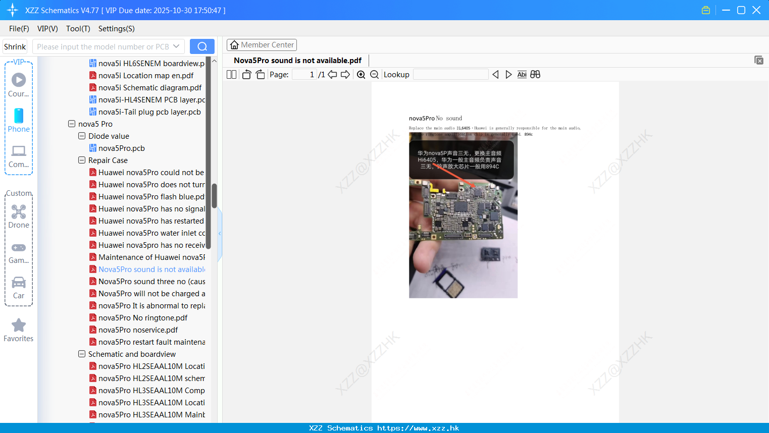Collapse the left panel splitter handle
Image resolution: width=769 pixels, height=433 pixels.
(220, 233)
